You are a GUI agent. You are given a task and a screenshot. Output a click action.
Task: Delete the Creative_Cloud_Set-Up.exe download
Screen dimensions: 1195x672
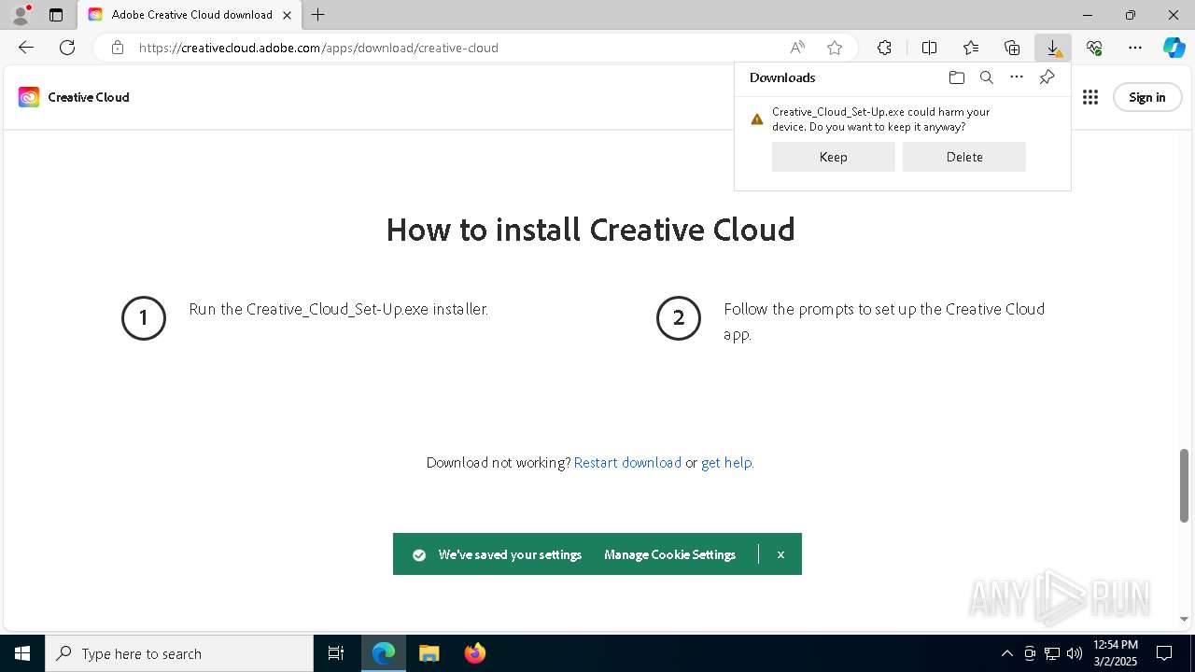pyautogui.click(x=964, y=157)
